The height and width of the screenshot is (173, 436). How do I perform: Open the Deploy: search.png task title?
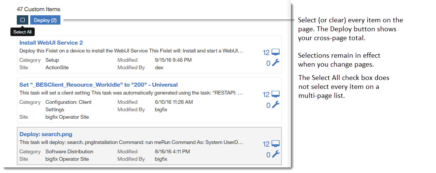tap(46, 134)
